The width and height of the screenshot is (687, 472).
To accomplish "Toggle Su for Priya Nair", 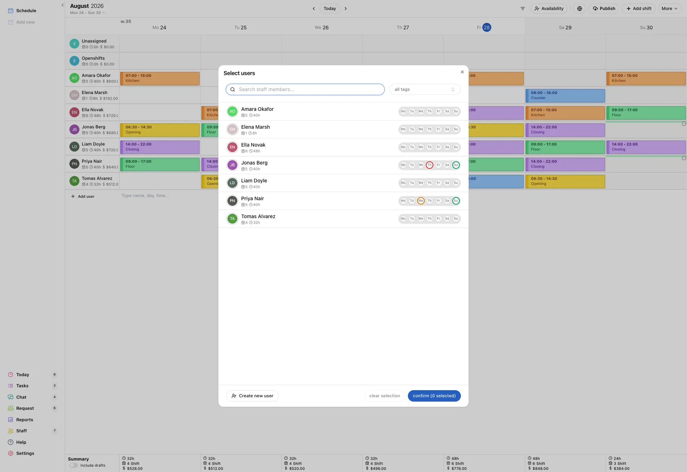I will tap(456, 201).
